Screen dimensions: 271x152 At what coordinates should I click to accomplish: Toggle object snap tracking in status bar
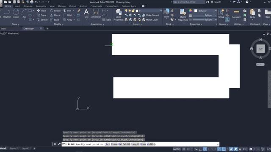tap(219, 149)
